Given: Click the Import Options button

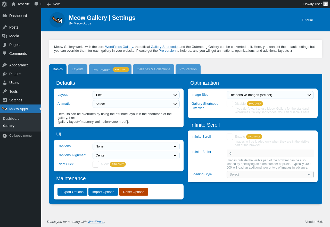Looking at the screenshot, I should [x=103, y=192].
